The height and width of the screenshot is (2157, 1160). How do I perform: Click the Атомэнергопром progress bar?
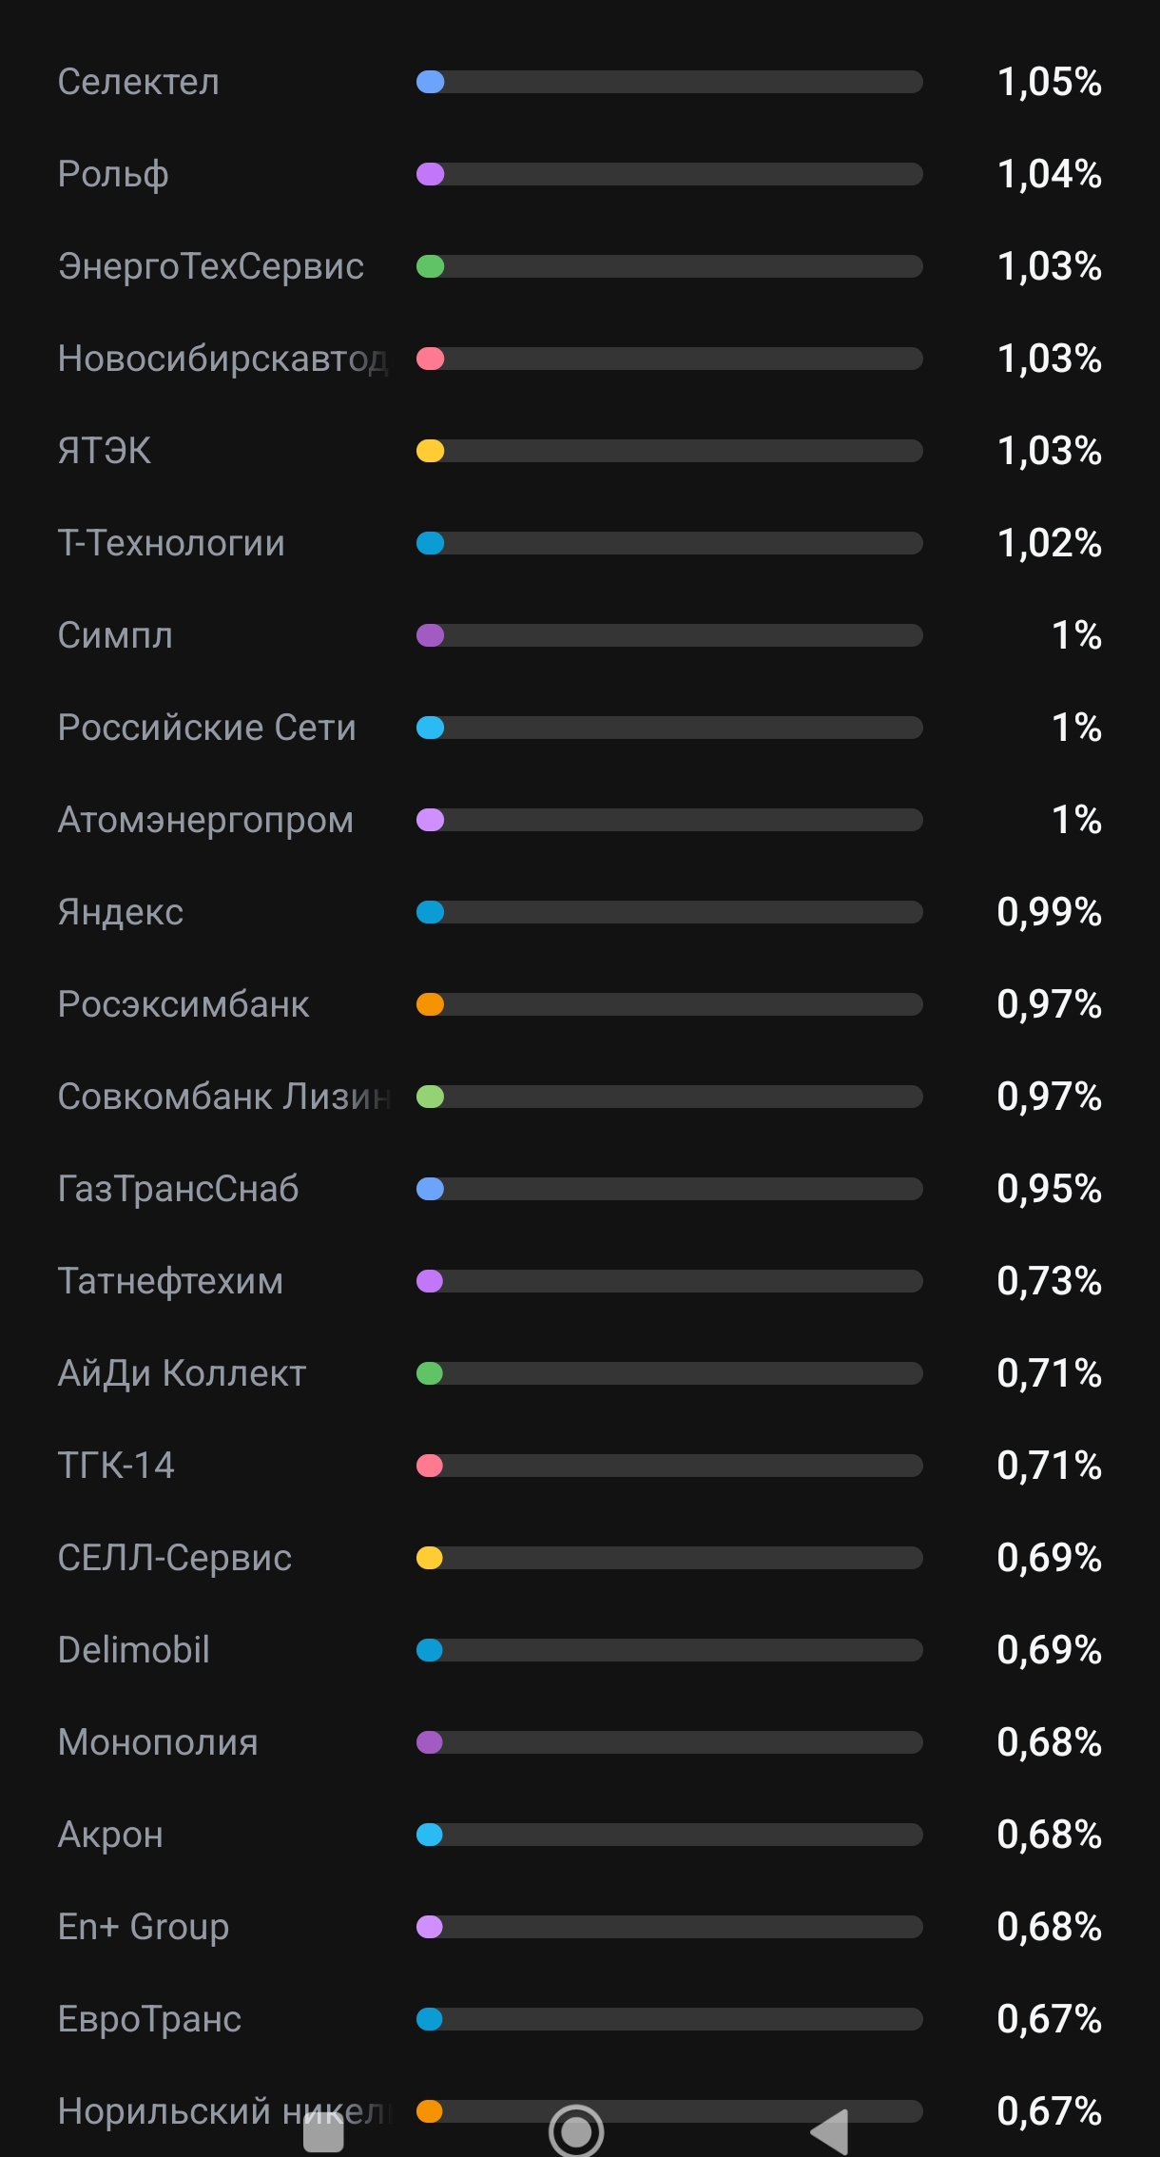click(x=669, y=820)
